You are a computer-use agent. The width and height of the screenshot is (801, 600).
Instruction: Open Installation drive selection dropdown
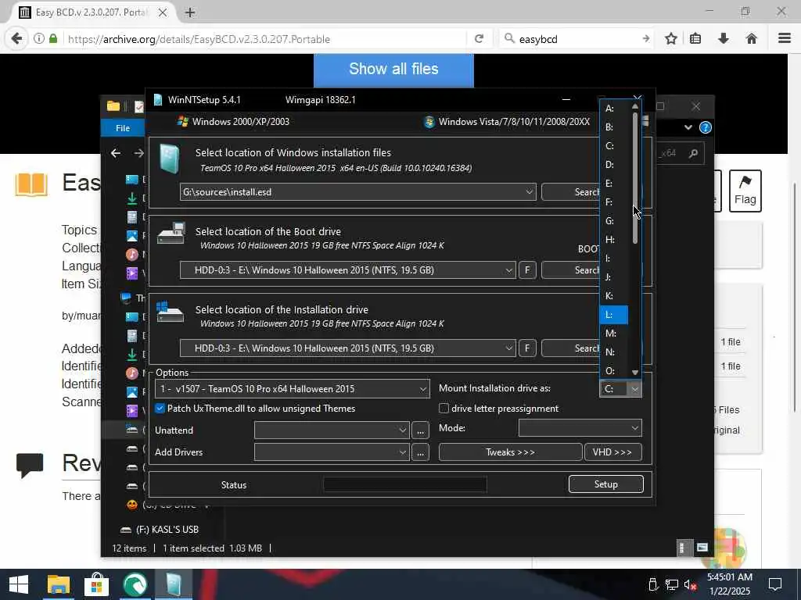coord(508,348)
